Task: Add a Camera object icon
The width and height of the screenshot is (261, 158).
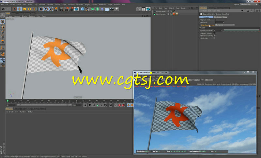Action: pos(112,9)
